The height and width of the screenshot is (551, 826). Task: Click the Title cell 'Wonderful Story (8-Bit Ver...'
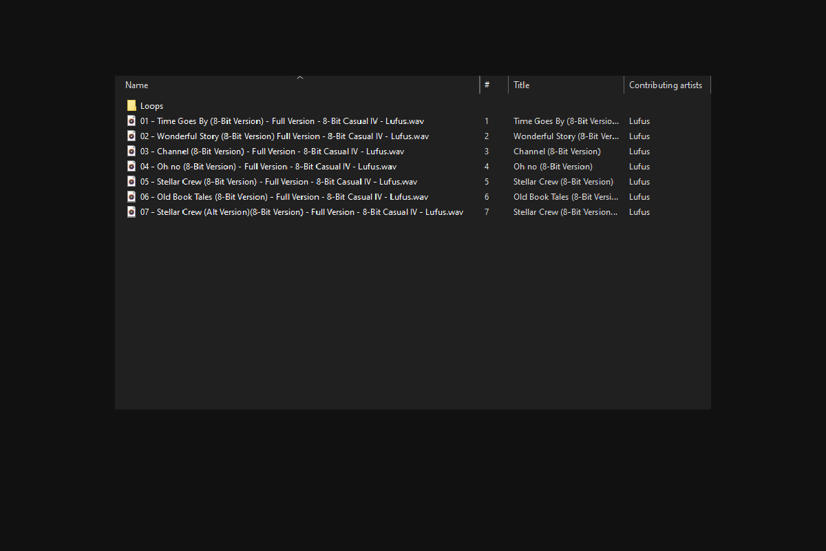pyautogui.click(x=566, y=136)
